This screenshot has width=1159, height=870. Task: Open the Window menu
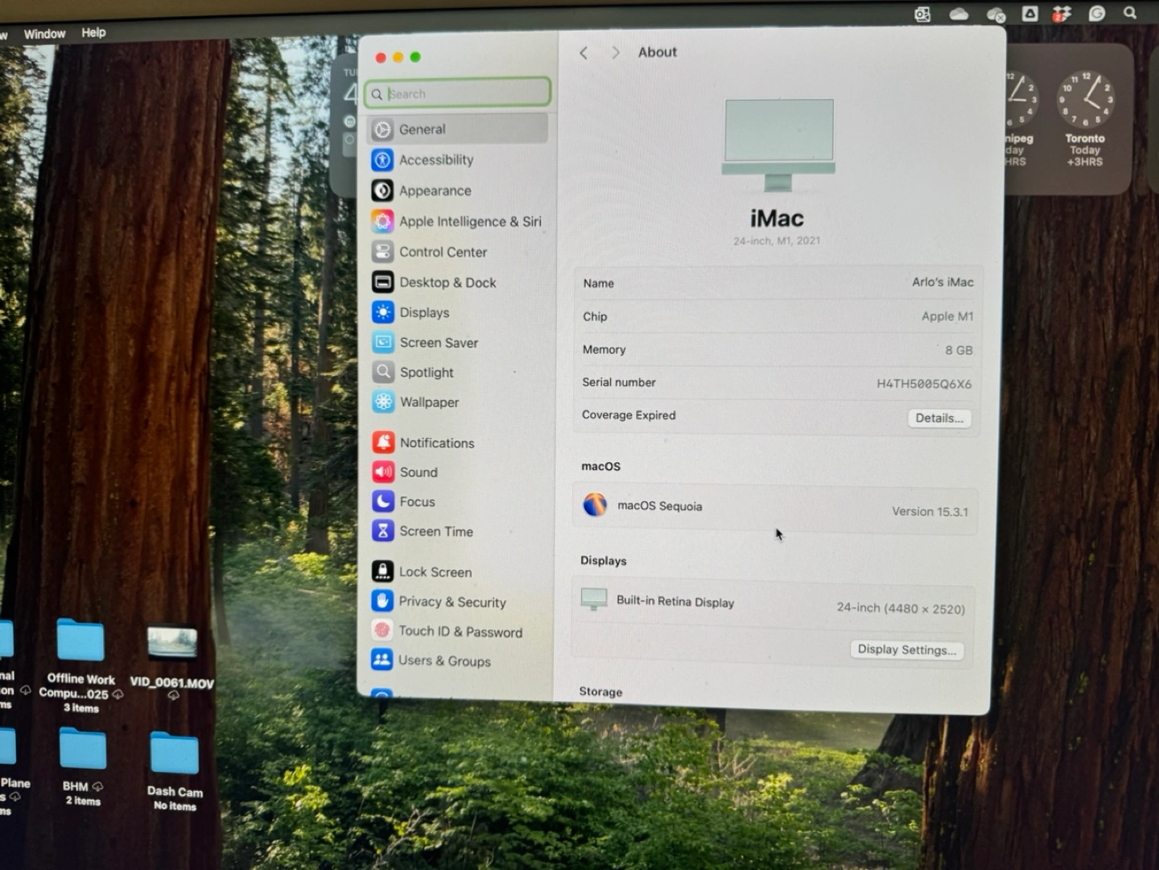44,34
